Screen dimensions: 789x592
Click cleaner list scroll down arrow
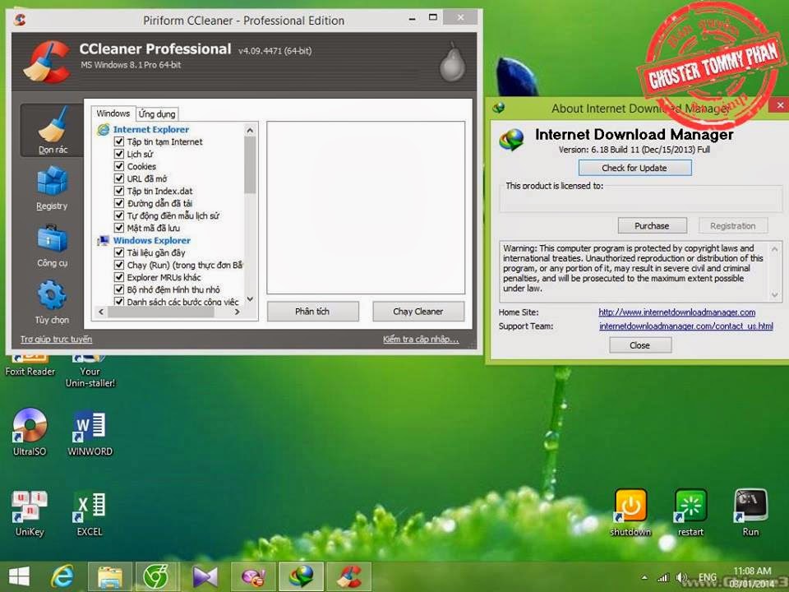pyautogui.click(x=250, y=299)
